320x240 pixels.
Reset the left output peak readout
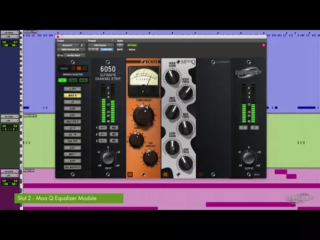(x=243, y=127)
